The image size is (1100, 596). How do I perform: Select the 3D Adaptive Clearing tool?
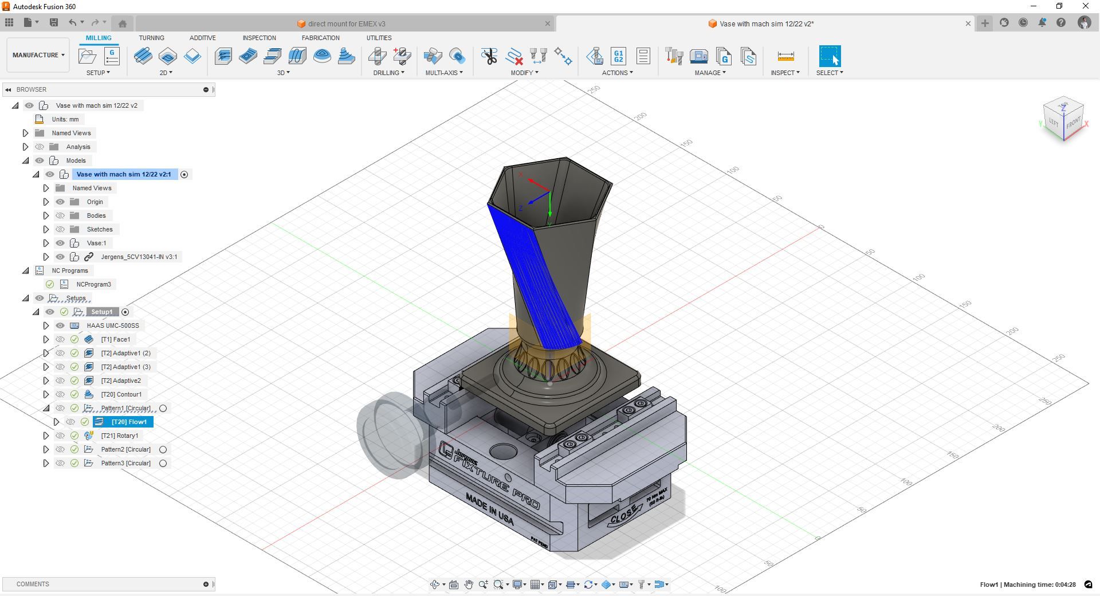click(x=223, y=56)
